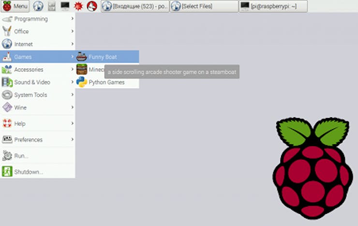Click the Preferences panel icon

pos(7,139)
